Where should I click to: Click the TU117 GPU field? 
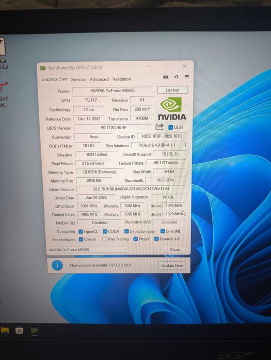pos(91,100)
